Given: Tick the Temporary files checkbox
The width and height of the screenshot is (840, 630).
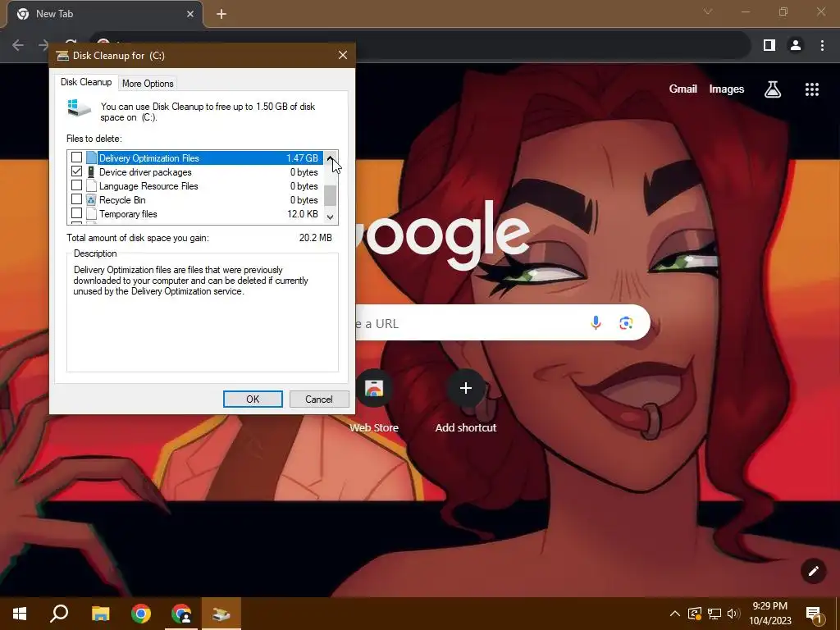Looking at the screenshot, I should [x=76, y=213].
